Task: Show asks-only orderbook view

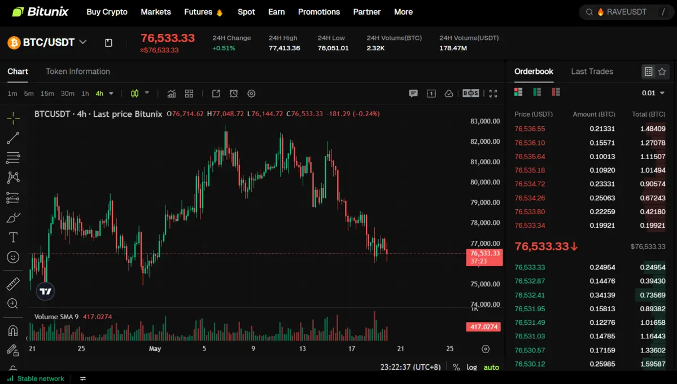Action: point(556,92)
